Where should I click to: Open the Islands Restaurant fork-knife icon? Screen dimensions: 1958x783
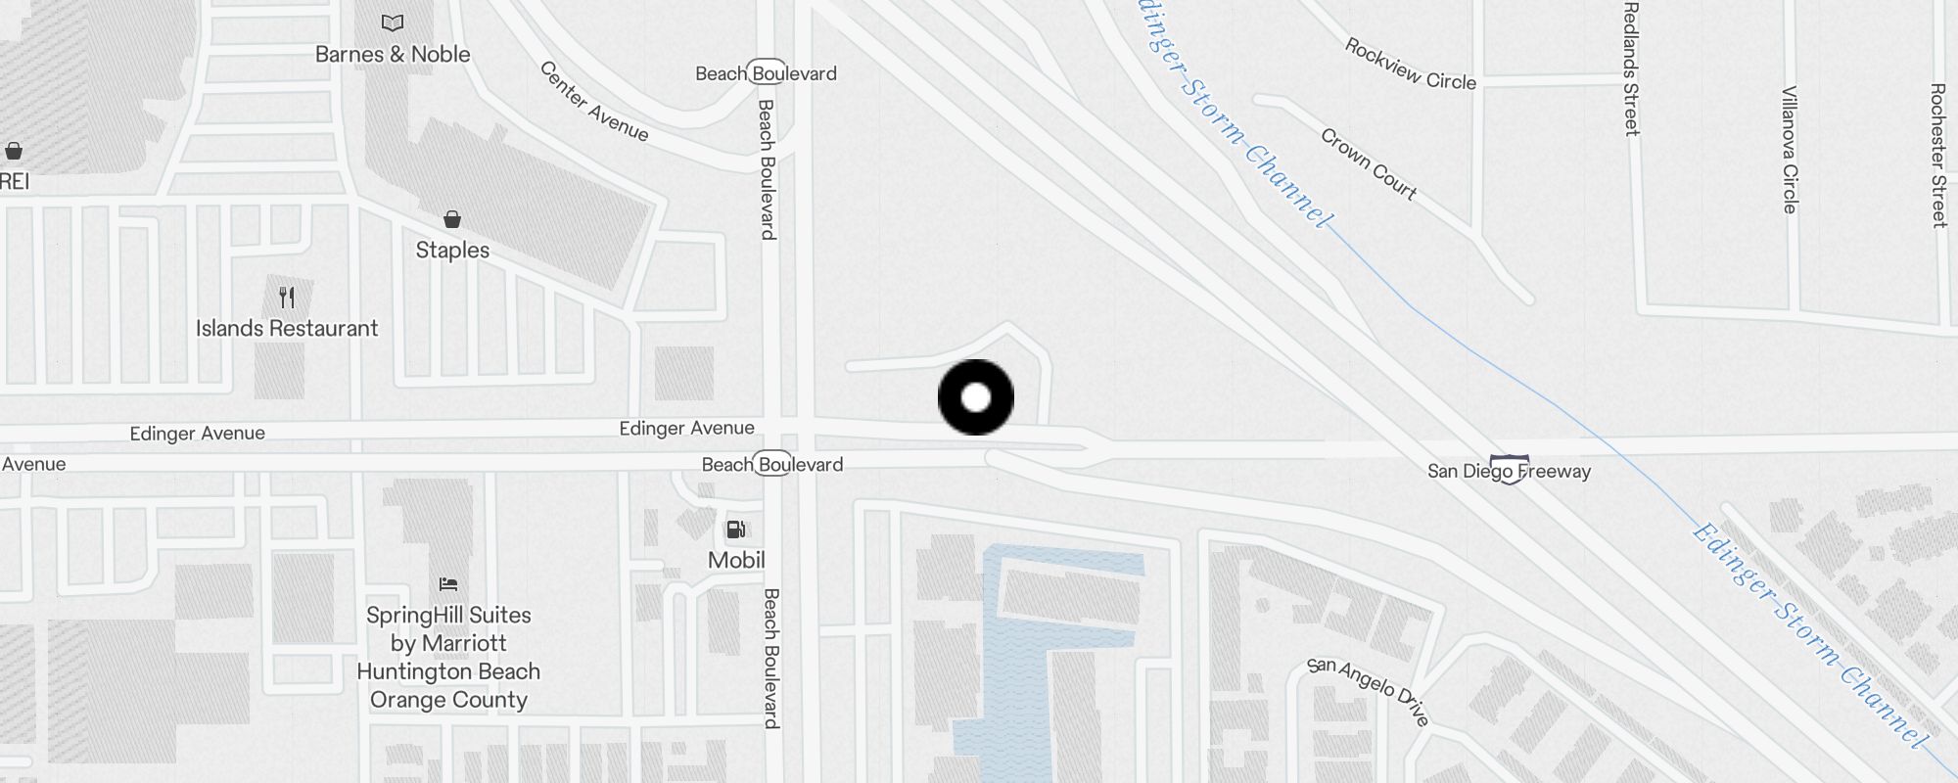click(x=287, y=297)
